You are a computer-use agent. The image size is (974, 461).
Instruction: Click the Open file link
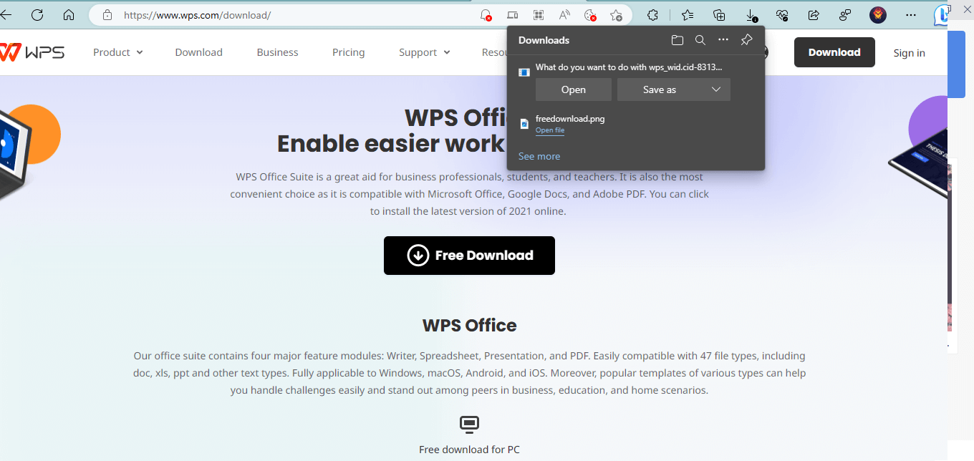(550, 130)
